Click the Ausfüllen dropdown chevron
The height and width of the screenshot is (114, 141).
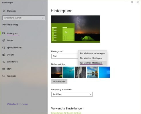[90, 94]
